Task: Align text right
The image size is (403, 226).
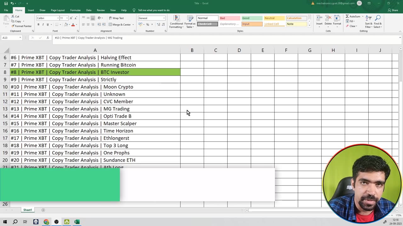Action: click(93, 24)
